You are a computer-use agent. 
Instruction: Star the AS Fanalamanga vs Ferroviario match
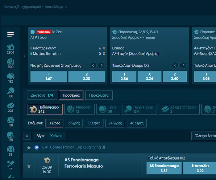[x=29, y=166]
